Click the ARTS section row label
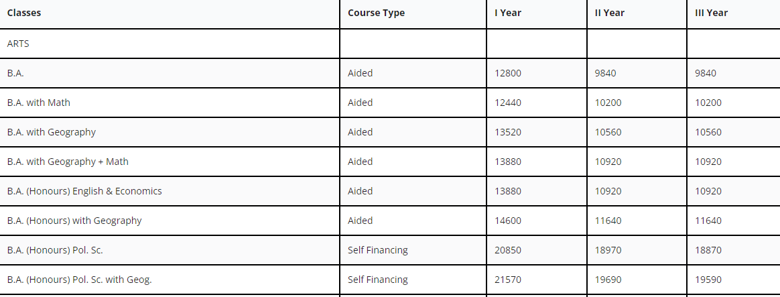 point(18,44)
